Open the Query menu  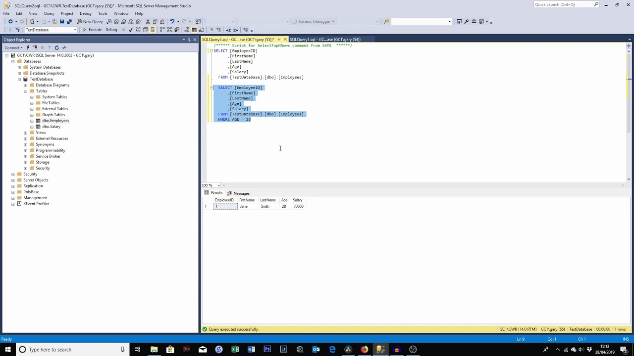49,13
